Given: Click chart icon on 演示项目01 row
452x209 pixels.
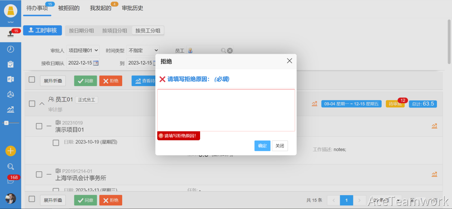Looking at the screenshot, I should (x=434, y=126).
